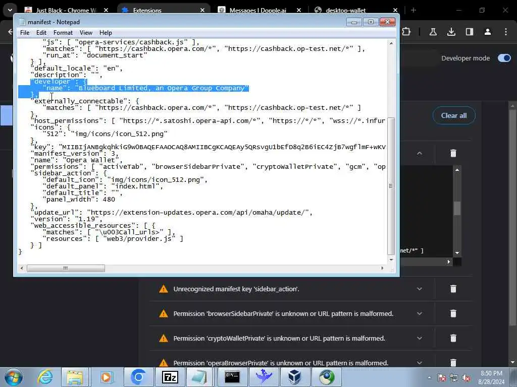This screenshot has height=387, width=517.
Task: Delete the operaBrowserPrivate permission warning
Action: pyautogui.click(x=453, y=363)
